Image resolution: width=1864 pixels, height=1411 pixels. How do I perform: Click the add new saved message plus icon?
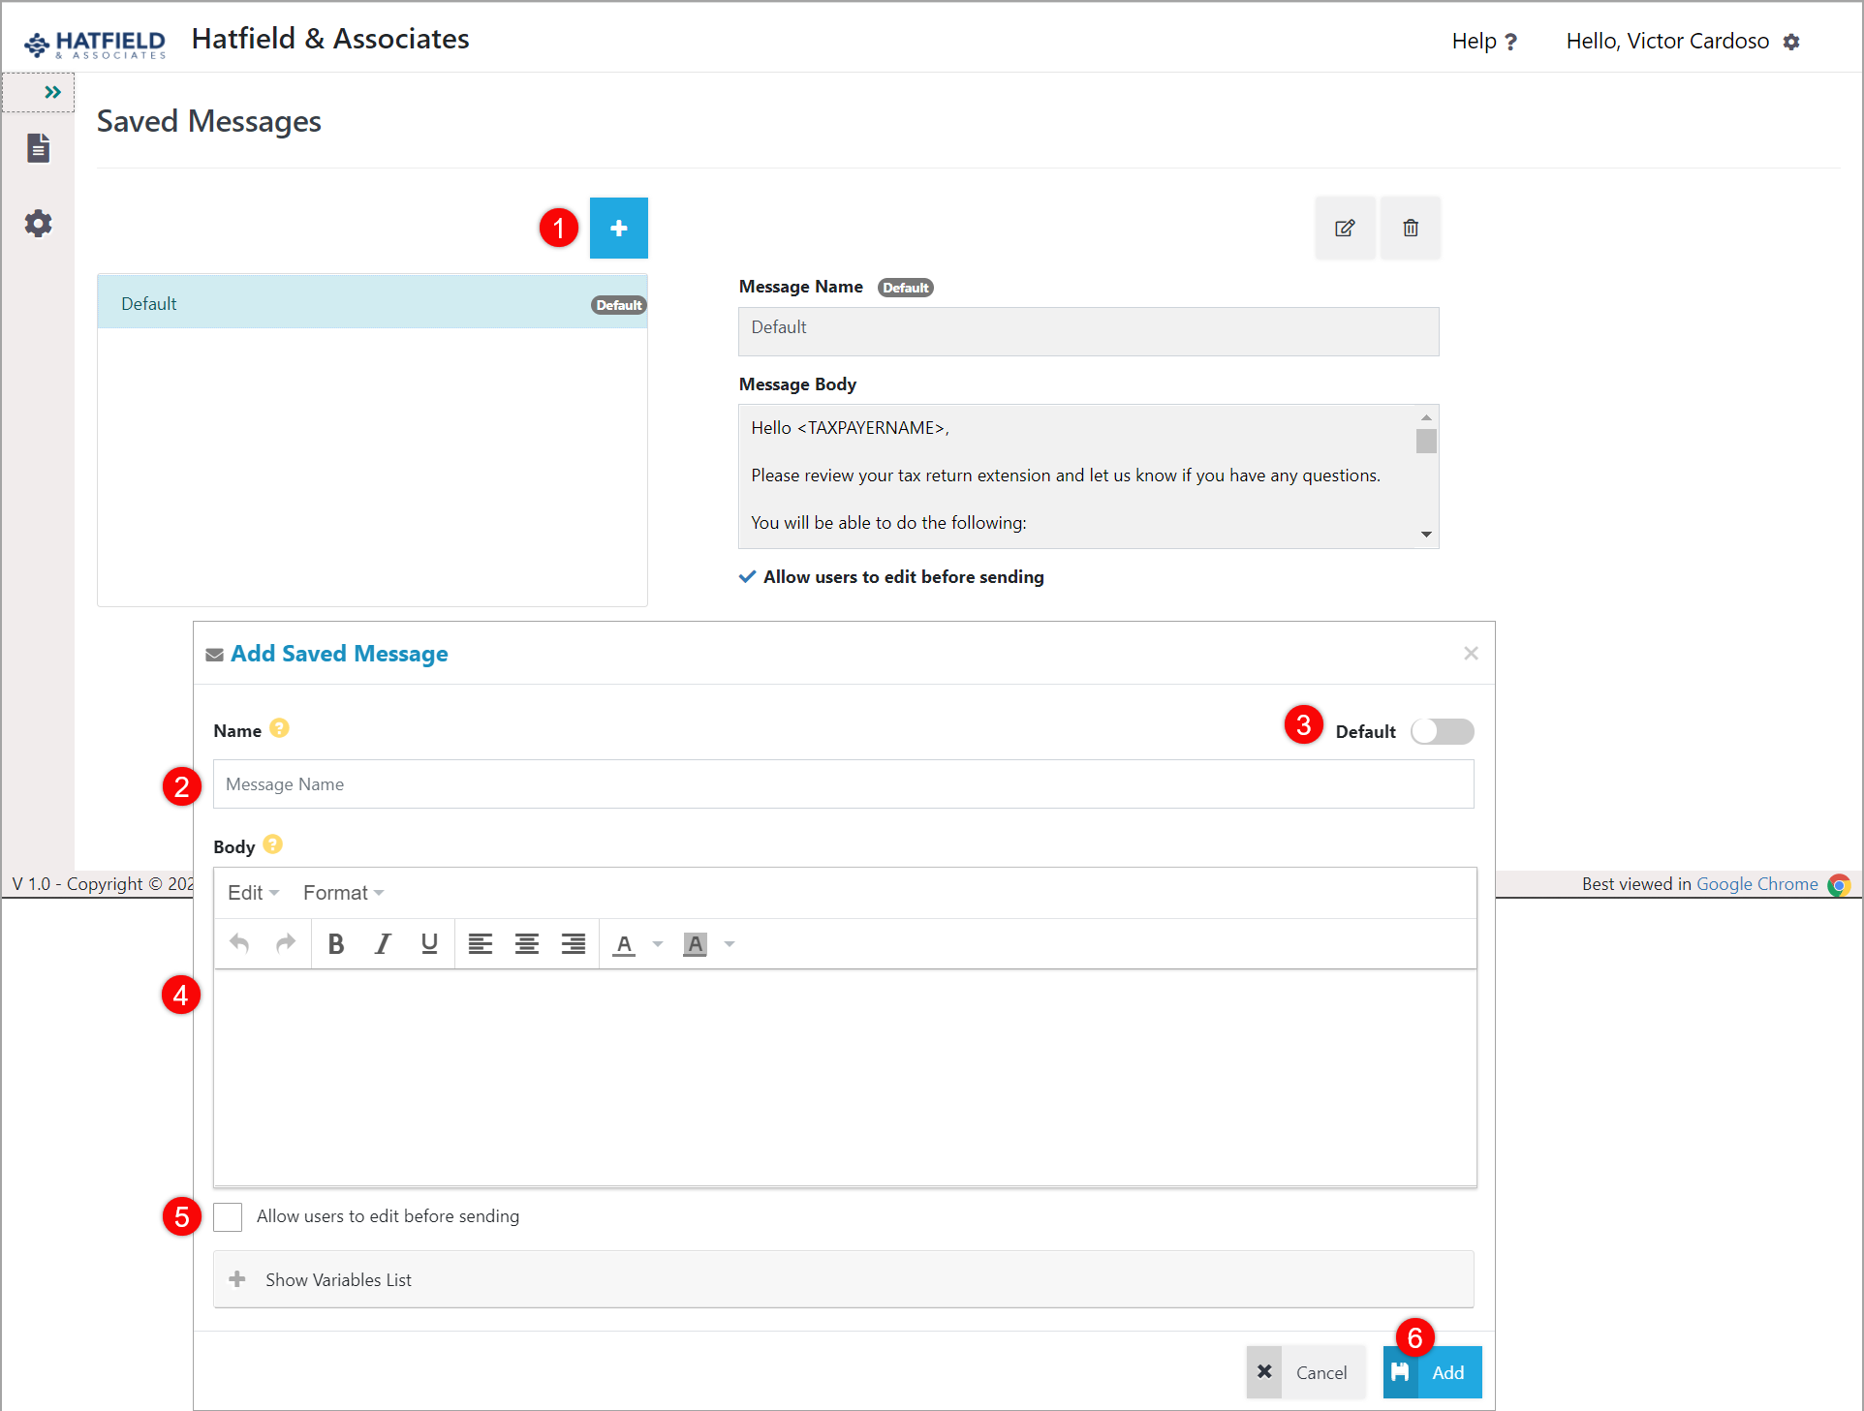pyautogui.click(x=618, y=228)
